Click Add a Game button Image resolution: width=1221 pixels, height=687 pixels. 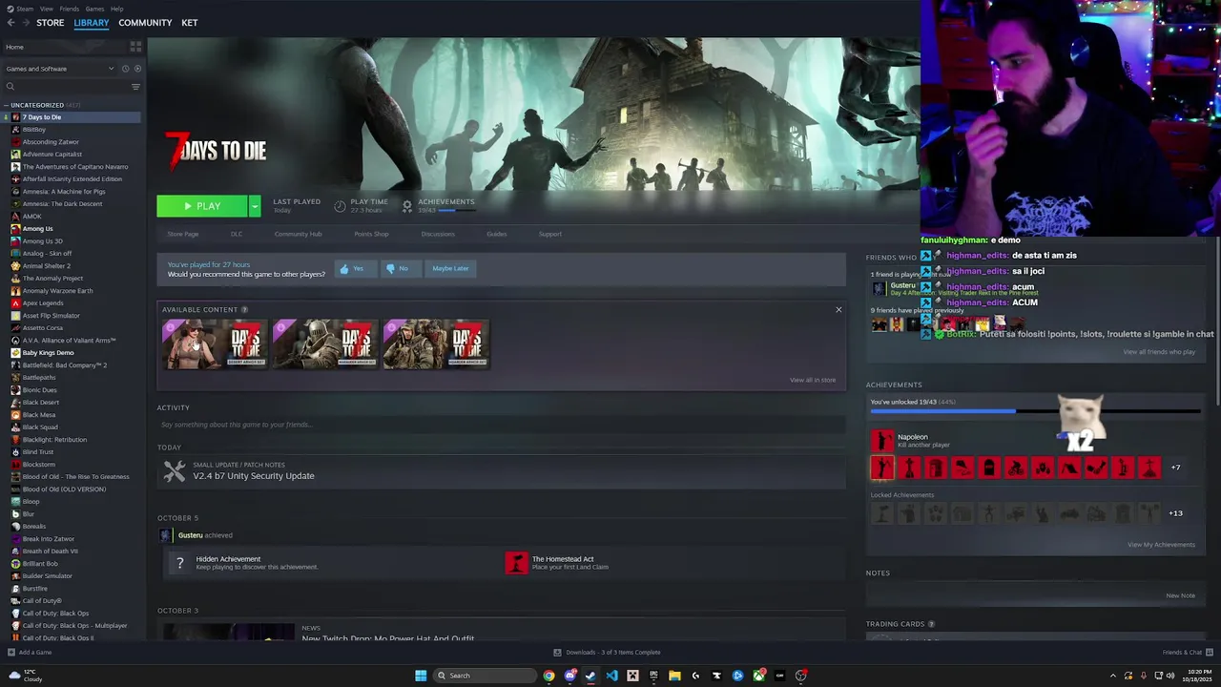click(30, 653)
